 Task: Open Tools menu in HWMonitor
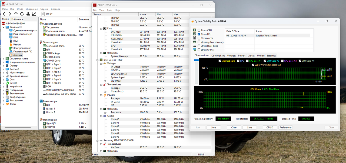click(109, 10)
